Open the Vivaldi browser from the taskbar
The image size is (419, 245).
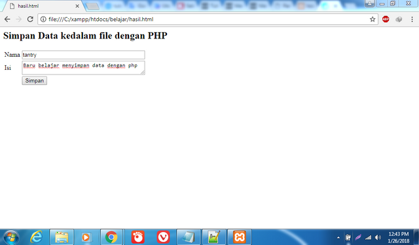(x=163, y=237)
